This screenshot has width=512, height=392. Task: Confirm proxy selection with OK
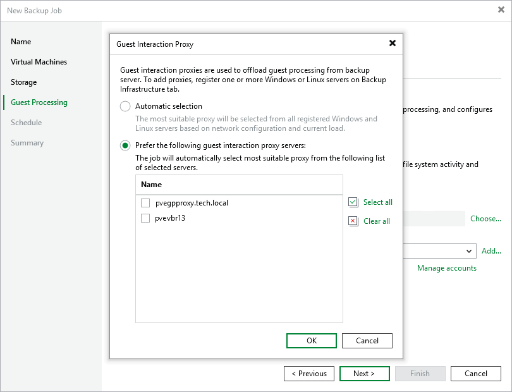click(x=311, y=340)
